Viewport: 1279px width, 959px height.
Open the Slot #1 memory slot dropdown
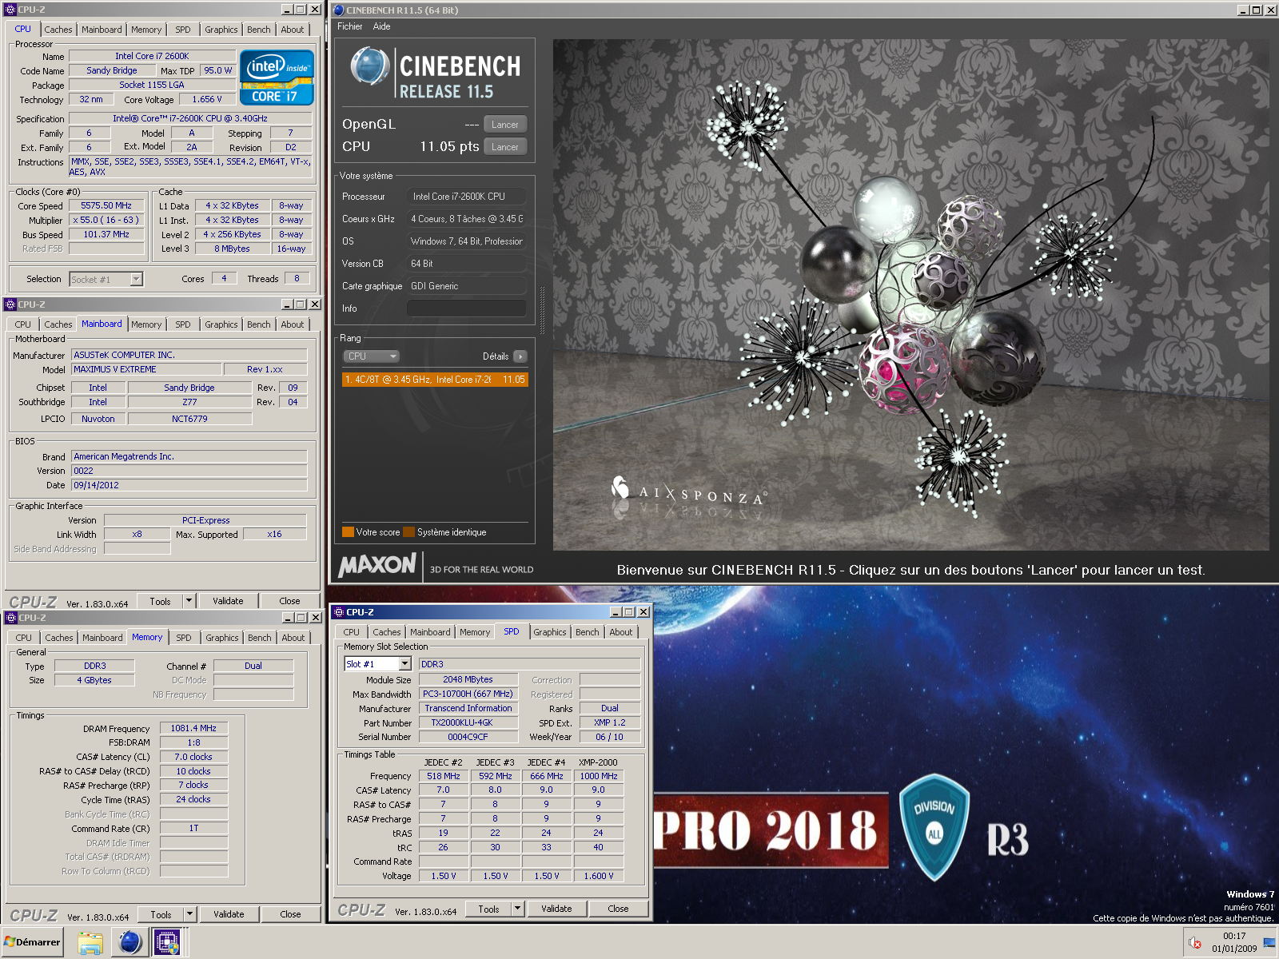click(404, 664)
